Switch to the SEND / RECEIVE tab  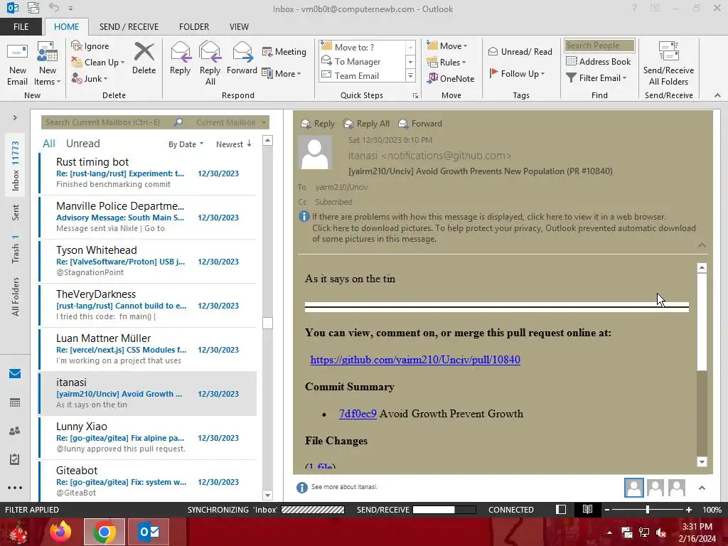point(129,26)
